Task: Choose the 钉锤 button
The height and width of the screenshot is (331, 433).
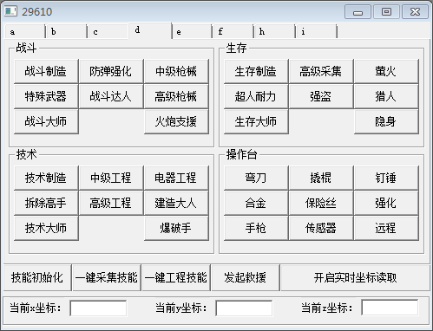Action: 386,178
